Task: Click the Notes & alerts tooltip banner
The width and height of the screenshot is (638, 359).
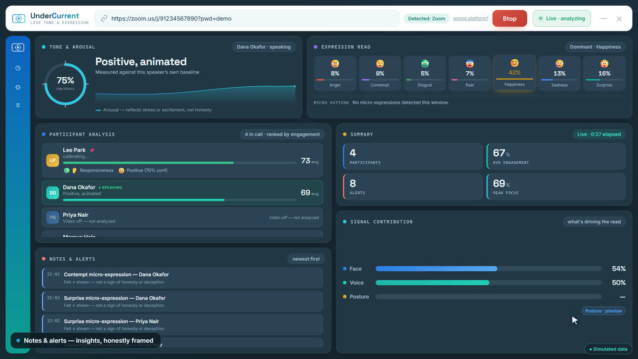Action: pos(85,341)
